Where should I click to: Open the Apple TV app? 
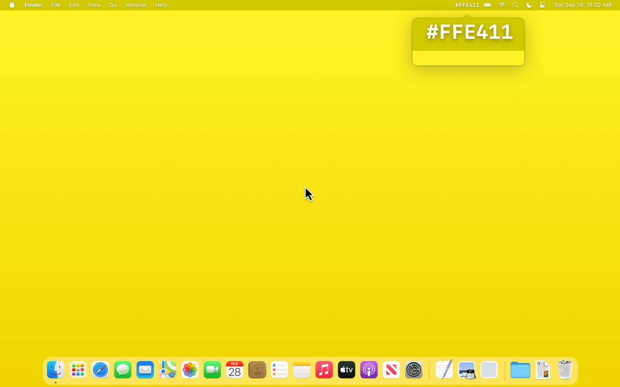tap(347, 370)
